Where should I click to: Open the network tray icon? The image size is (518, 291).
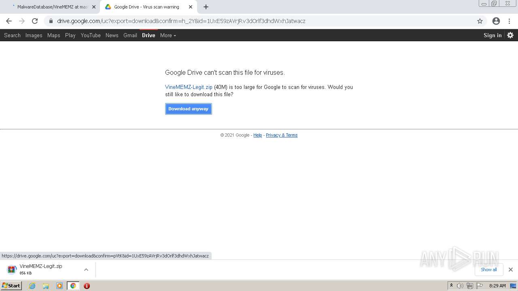click(469, 286)
